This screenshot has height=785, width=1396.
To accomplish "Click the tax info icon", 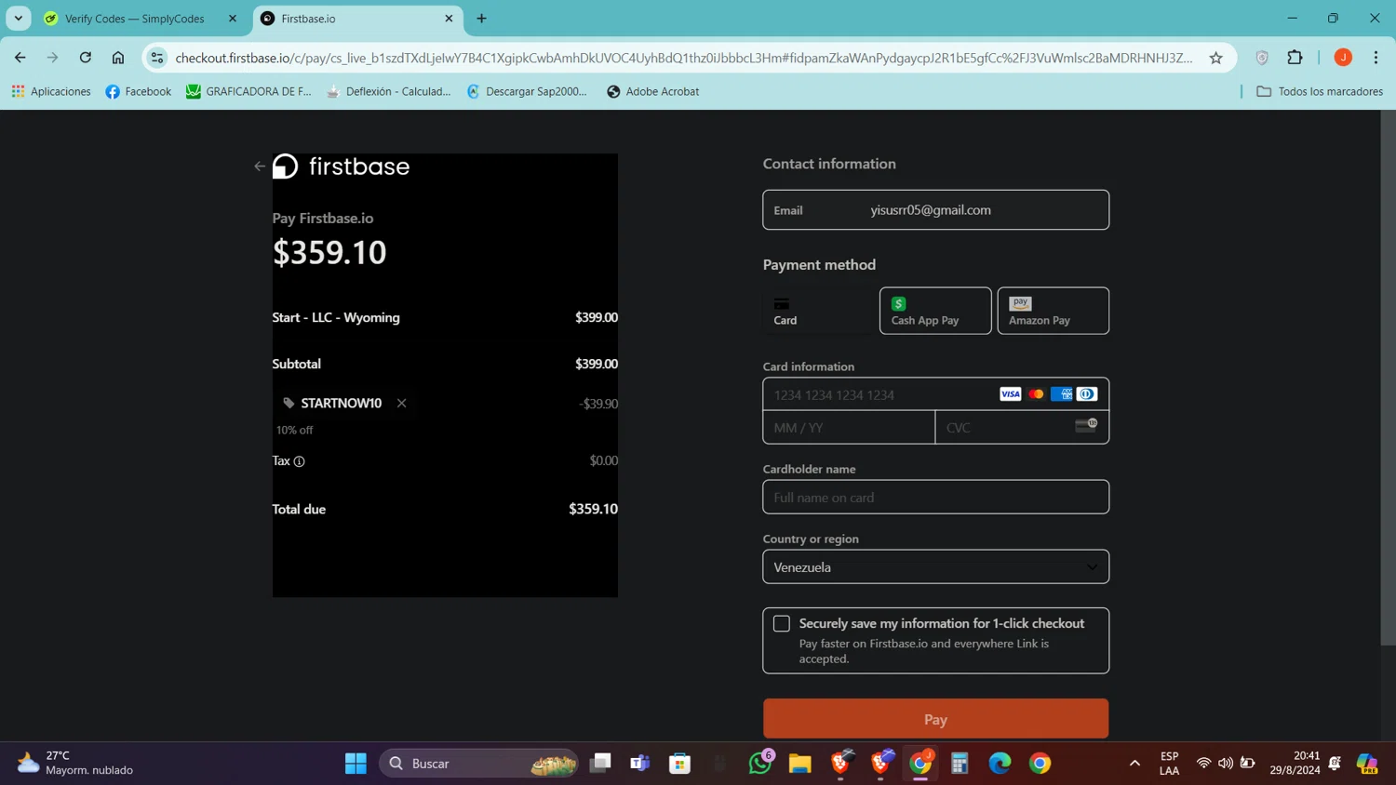I will coord(300,461).
